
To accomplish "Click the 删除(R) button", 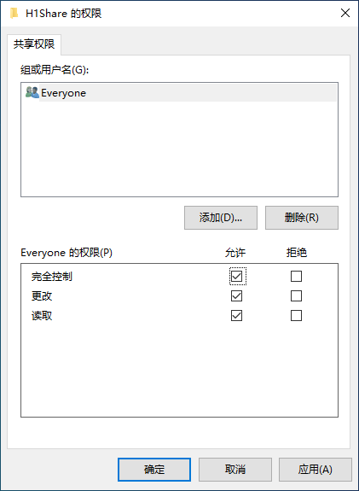I will point(302,218).
